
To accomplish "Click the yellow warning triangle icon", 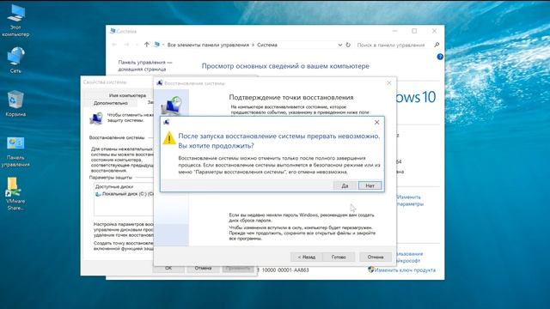I will click(169, 138).
